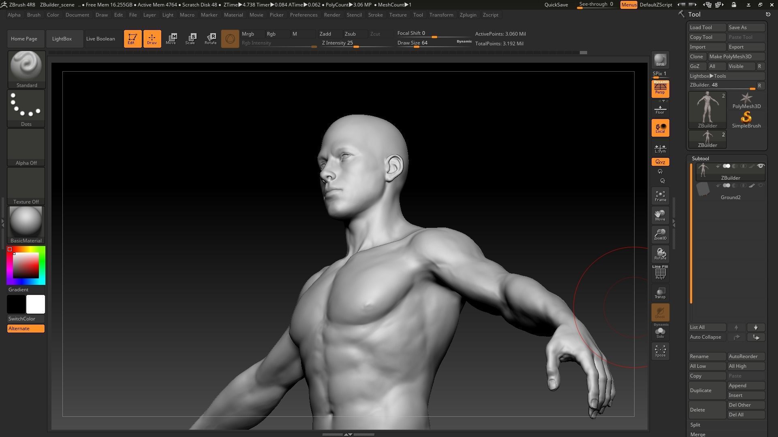Open the Zplugin menu
Image resolution: width=778 pixels, height=437 pixels.
pos(468,15)
